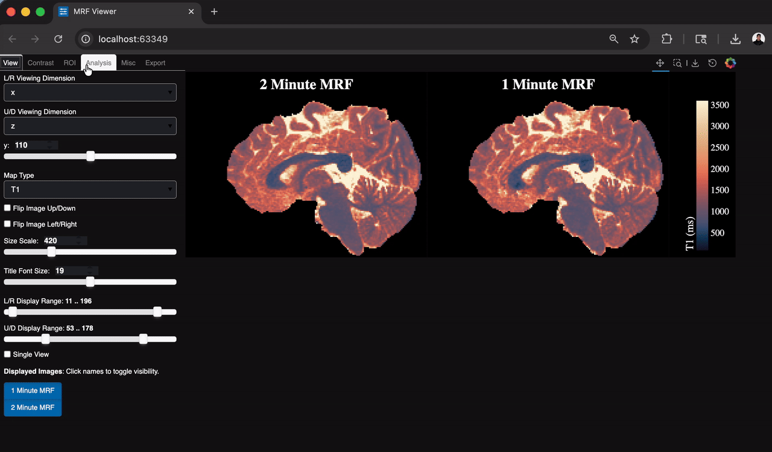This screenshot has height=452, width=772.
Task: Hide the 1 Minute MRF image
Action: click(32, 391)
